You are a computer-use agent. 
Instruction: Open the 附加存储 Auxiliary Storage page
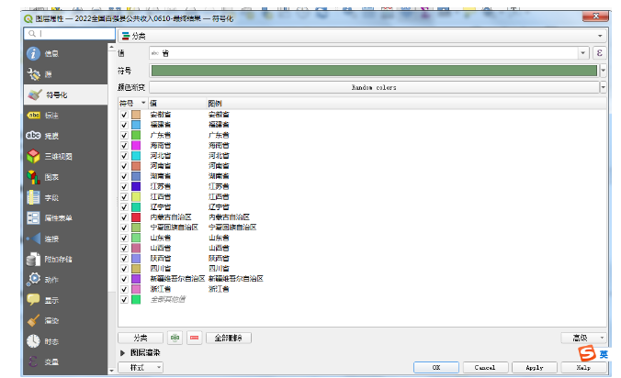(x=65, y=260)
